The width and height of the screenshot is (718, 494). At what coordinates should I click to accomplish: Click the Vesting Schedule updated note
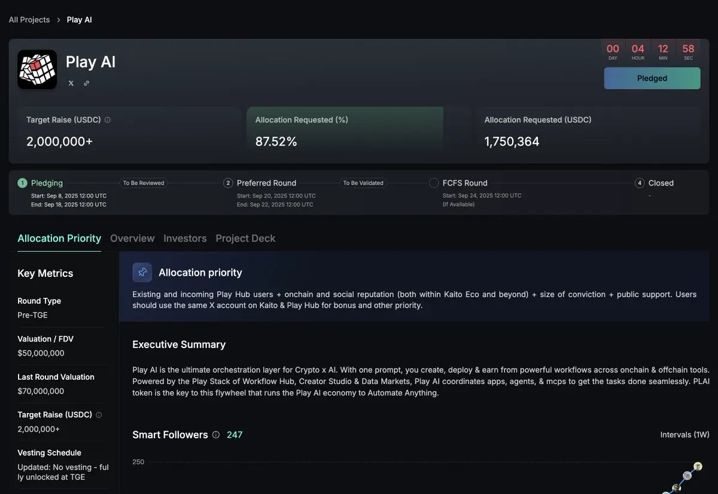[x=63, y=472]
